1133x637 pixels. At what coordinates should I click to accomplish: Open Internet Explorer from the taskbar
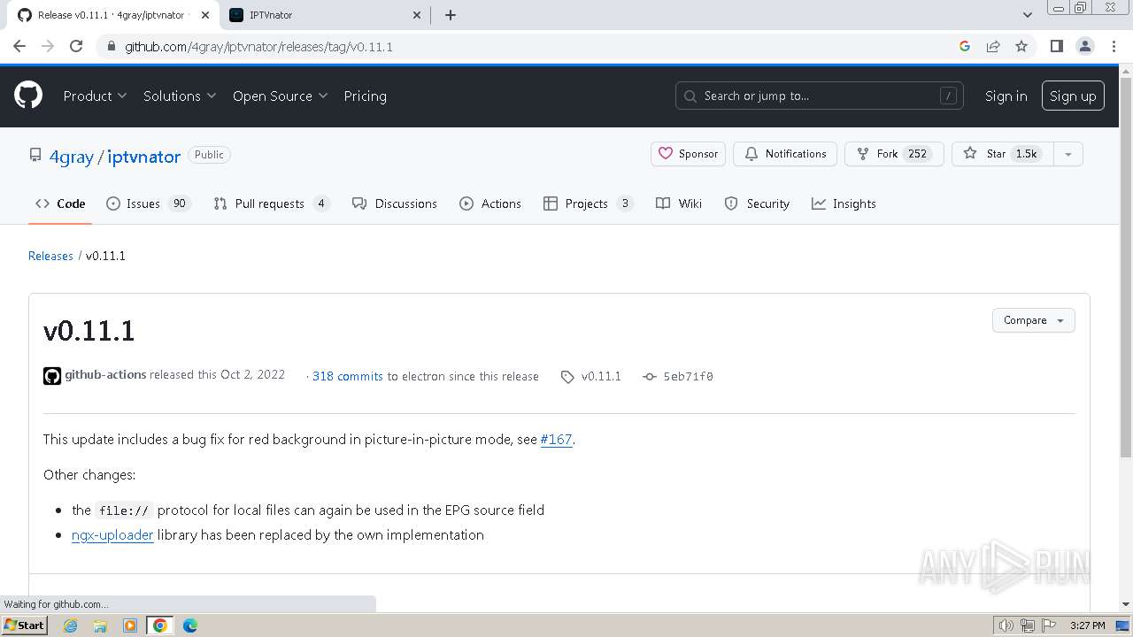(71, 625)
